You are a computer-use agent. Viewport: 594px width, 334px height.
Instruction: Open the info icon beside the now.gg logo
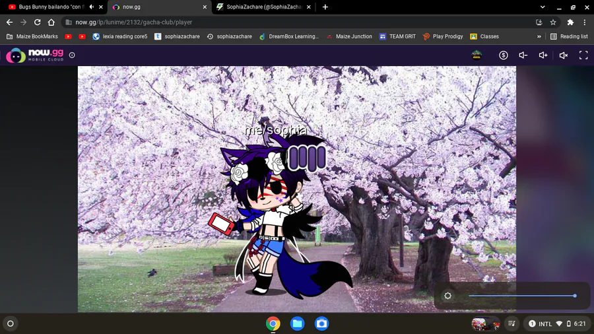pyautogui.click(x=72, y=55)
